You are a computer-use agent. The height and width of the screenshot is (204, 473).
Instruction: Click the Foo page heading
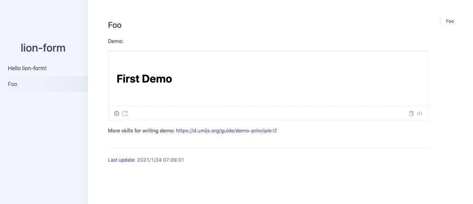pos(115,25)
